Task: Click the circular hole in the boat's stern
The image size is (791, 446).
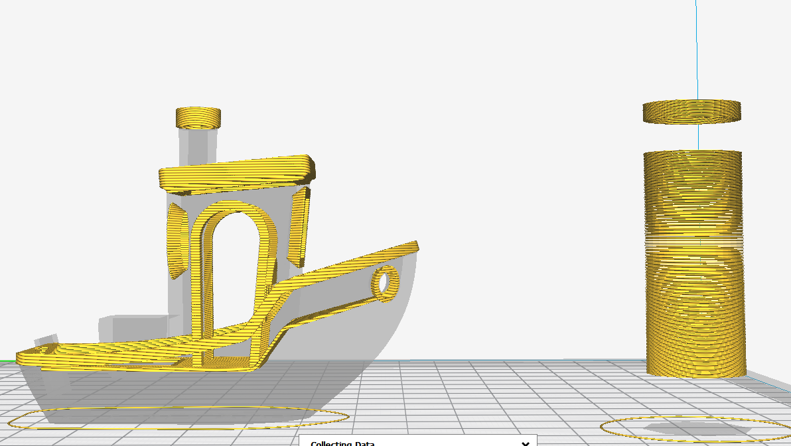Action: [384, 281]
